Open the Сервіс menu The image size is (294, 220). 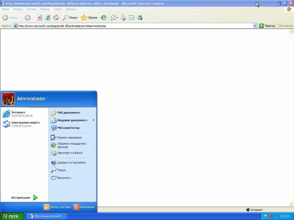coord(58,9)
